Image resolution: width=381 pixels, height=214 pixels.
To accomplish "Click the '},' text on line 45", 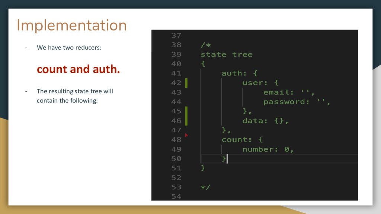I will [247, 111].
